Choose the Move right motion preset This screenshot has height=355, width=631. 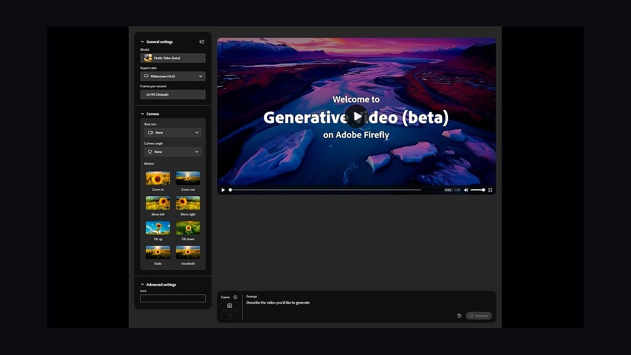tap(188, 202)
